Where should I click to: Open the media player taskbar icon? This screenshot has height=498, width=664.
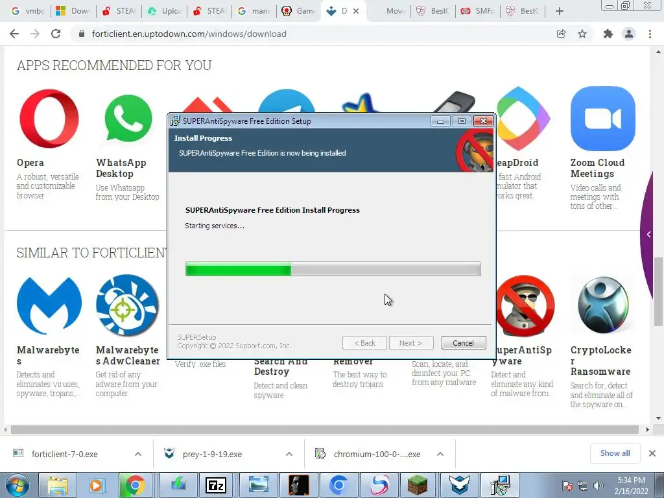click(x=96, y=485)
